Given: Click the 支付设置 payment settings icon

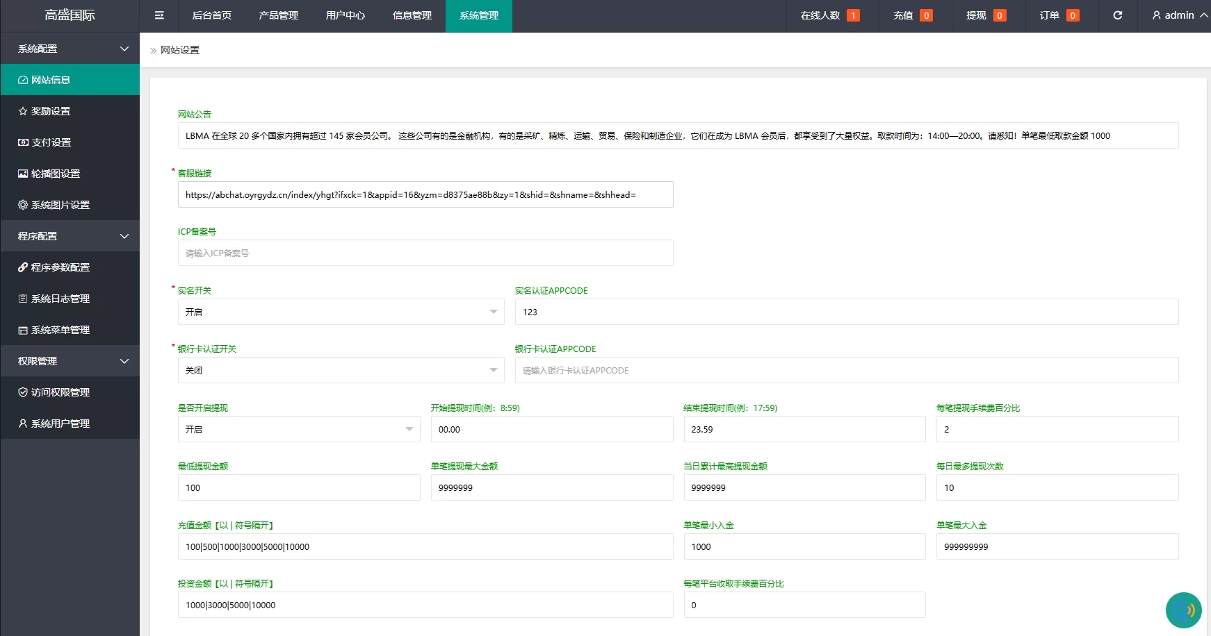Looking at the screenshot, I should tap(22, 142).
